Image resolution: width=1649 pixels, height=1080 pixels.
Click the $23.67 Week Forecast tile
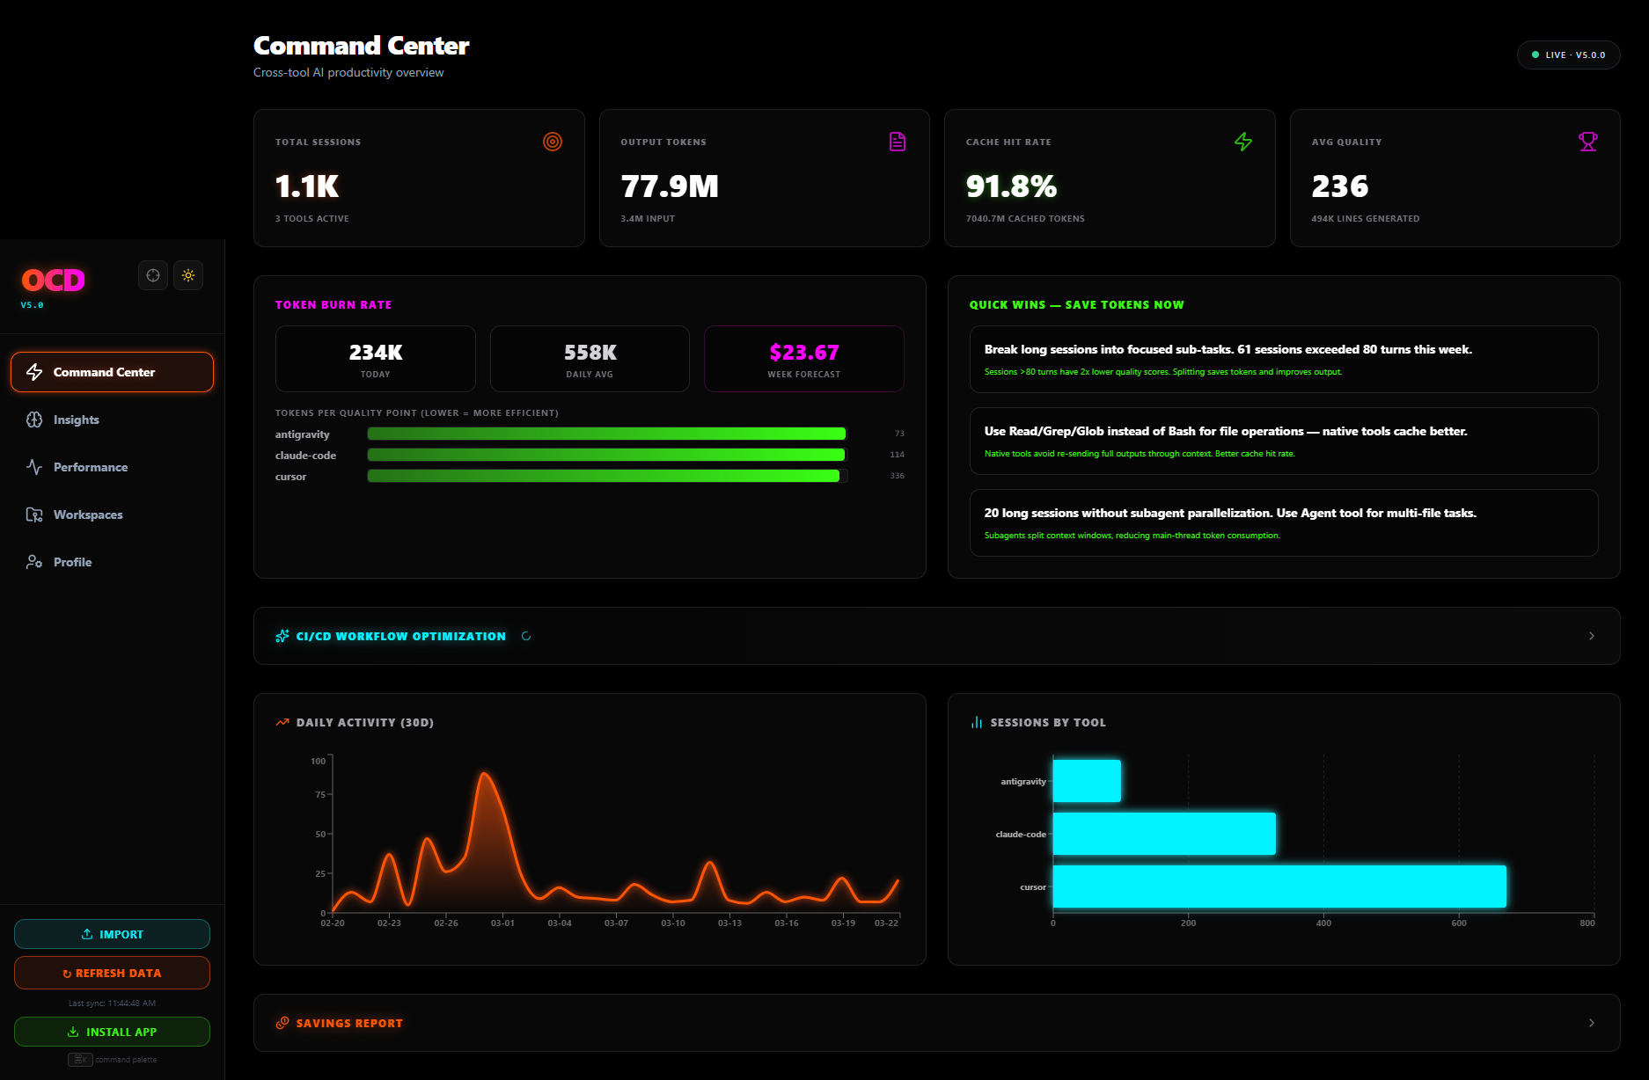coord(804,359)
